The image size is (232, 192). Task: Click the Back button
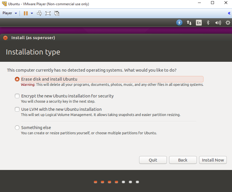point(183,160)
